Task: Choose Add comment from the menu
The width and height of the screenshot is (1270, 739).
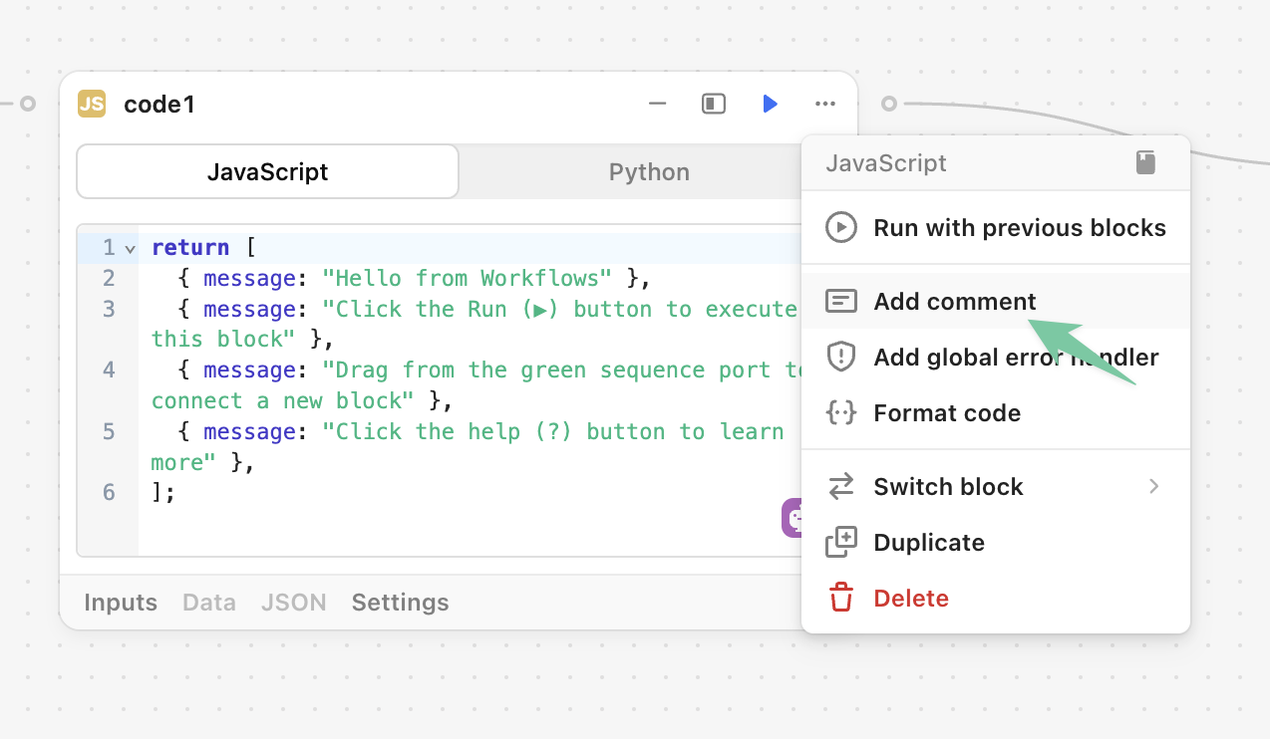Action: point(954,301)
